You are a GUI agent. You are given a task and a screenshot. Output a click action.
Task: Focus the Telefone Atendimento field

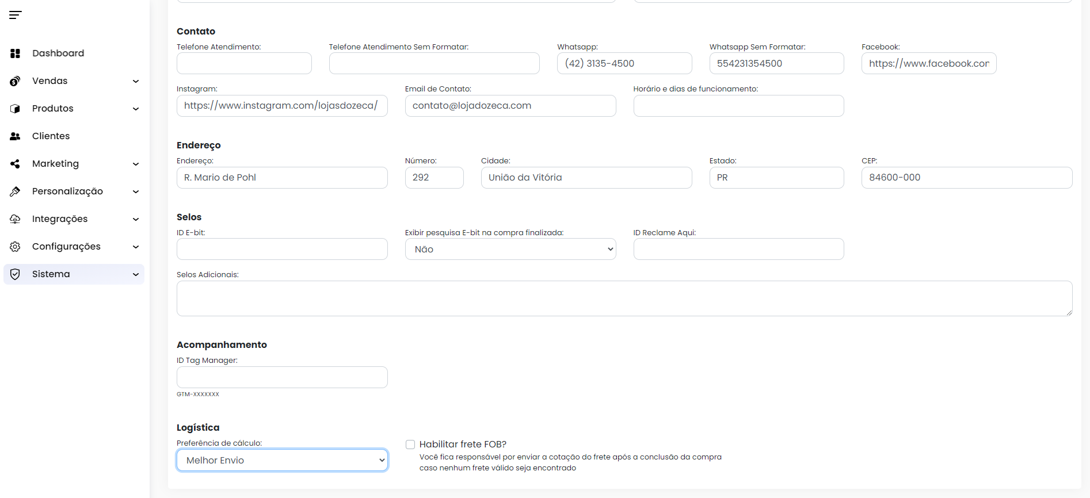[244, 63]
